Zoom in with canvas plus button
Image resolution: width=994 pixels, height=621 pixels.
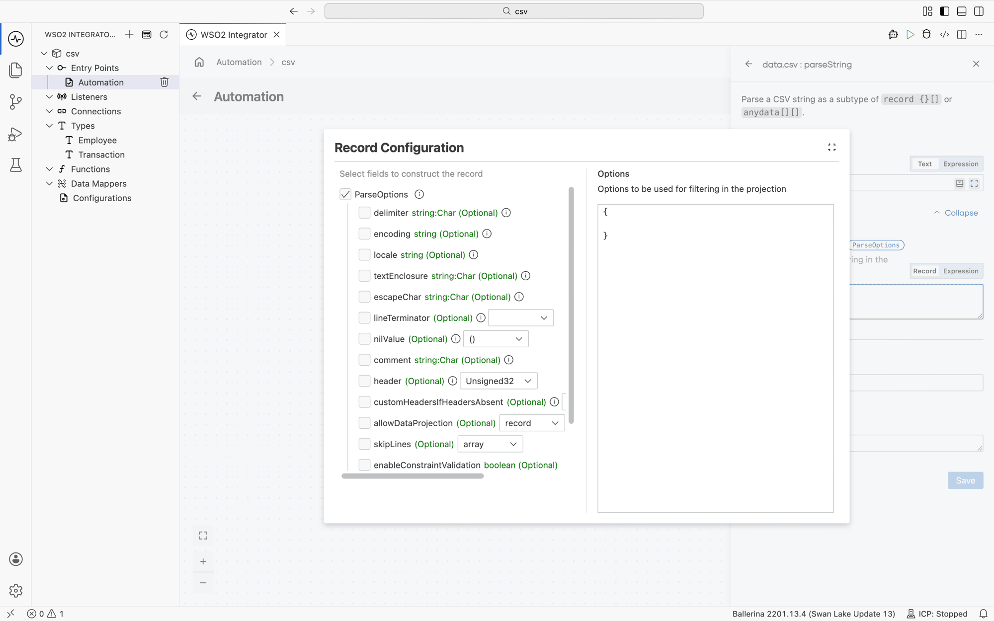[203, 561]
